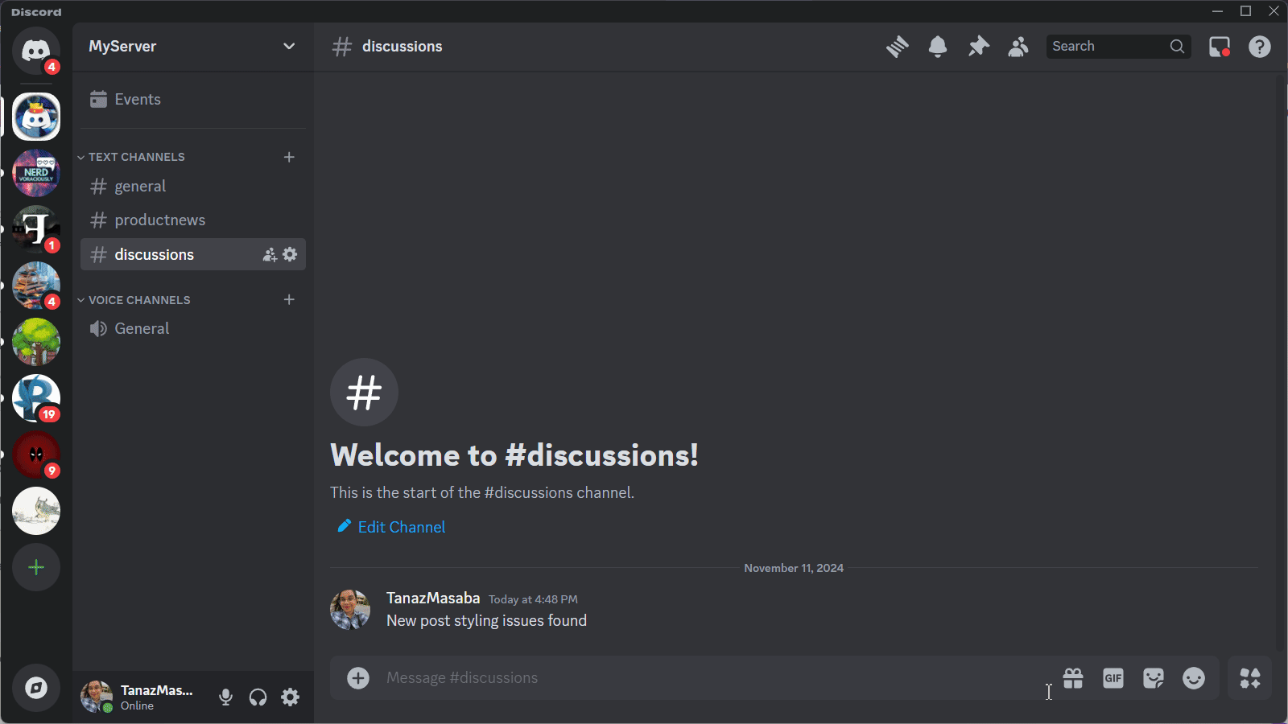Viewport: 1288px width, 724px height.
Task: Open the red Deadpool mask server
Action: tap(36, 455)
